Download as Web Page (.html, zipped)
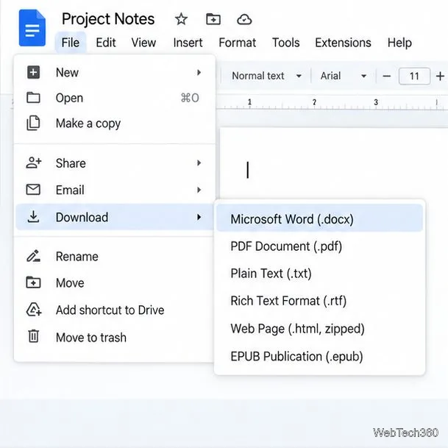 click(319, 329)
